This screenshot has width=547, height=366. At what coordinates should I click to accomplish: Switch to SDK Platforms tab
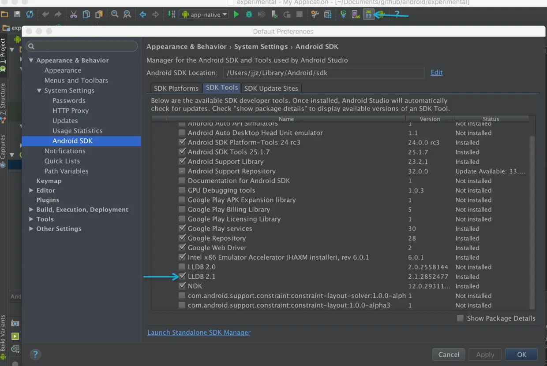[x=176, y=88]
